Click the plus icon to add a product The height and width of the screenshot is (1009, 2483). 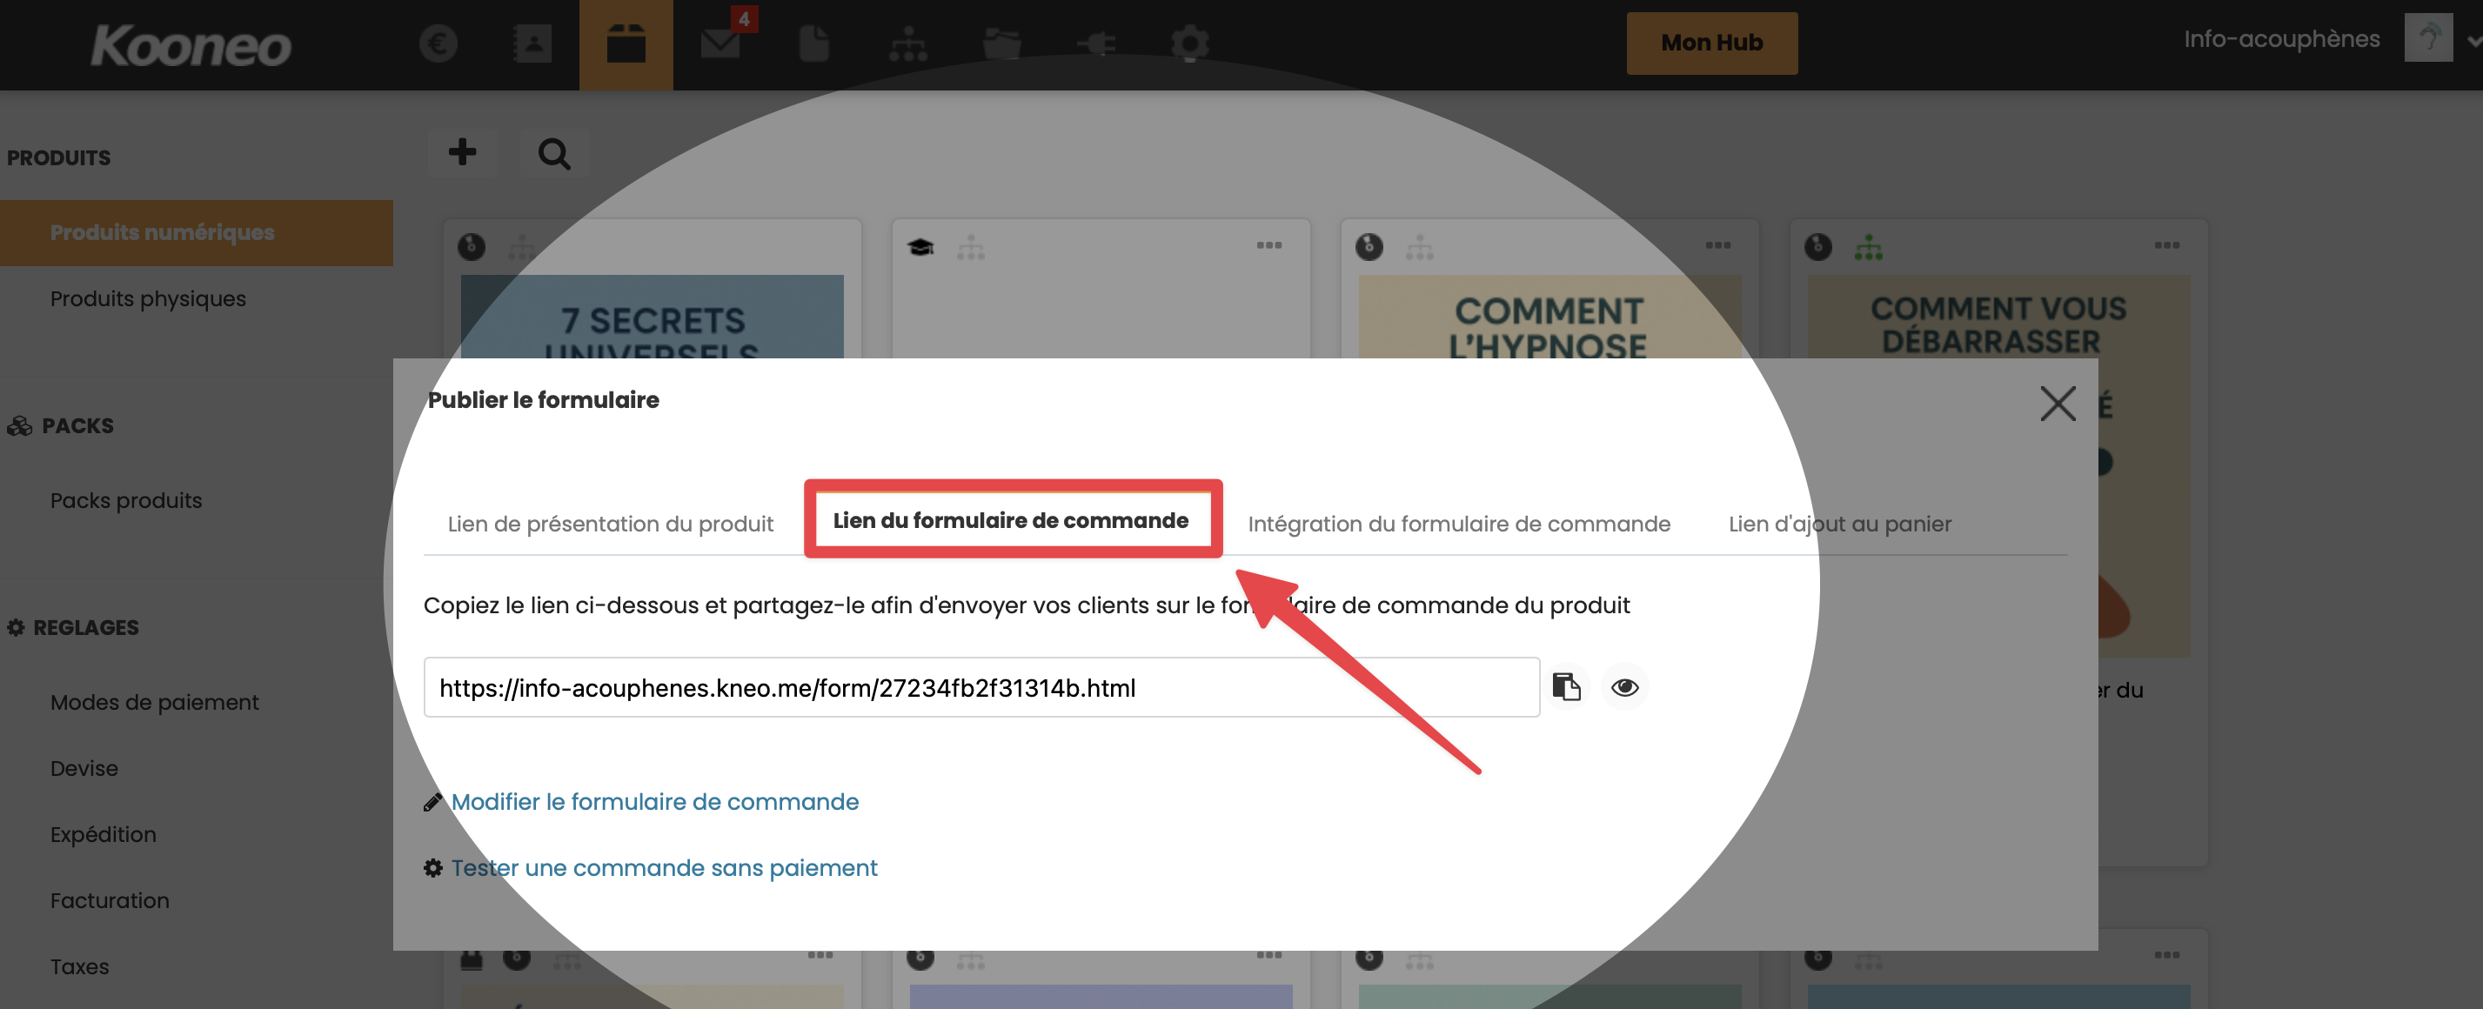point(462,152)
